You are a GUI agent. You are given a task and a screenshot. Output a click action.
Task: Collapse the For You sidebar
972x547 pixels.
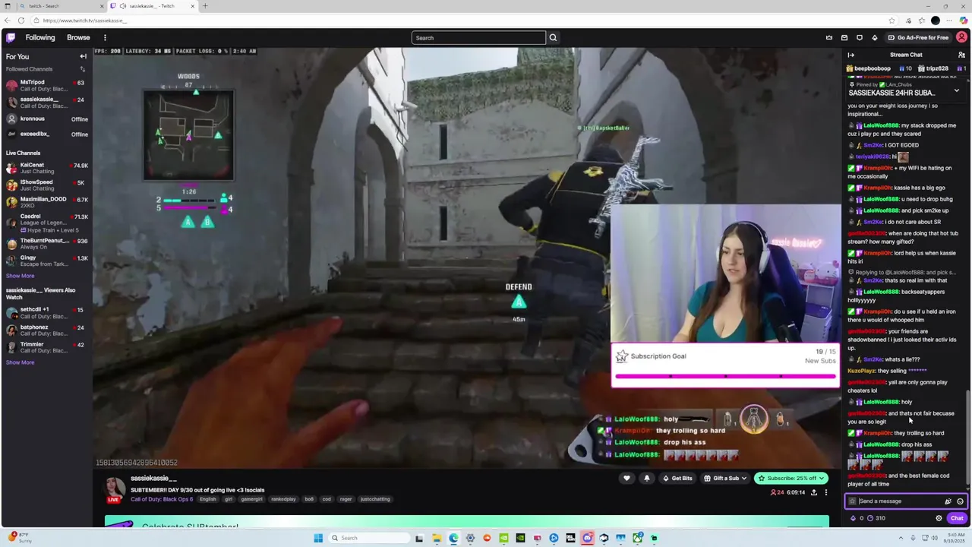pos(84,56)
